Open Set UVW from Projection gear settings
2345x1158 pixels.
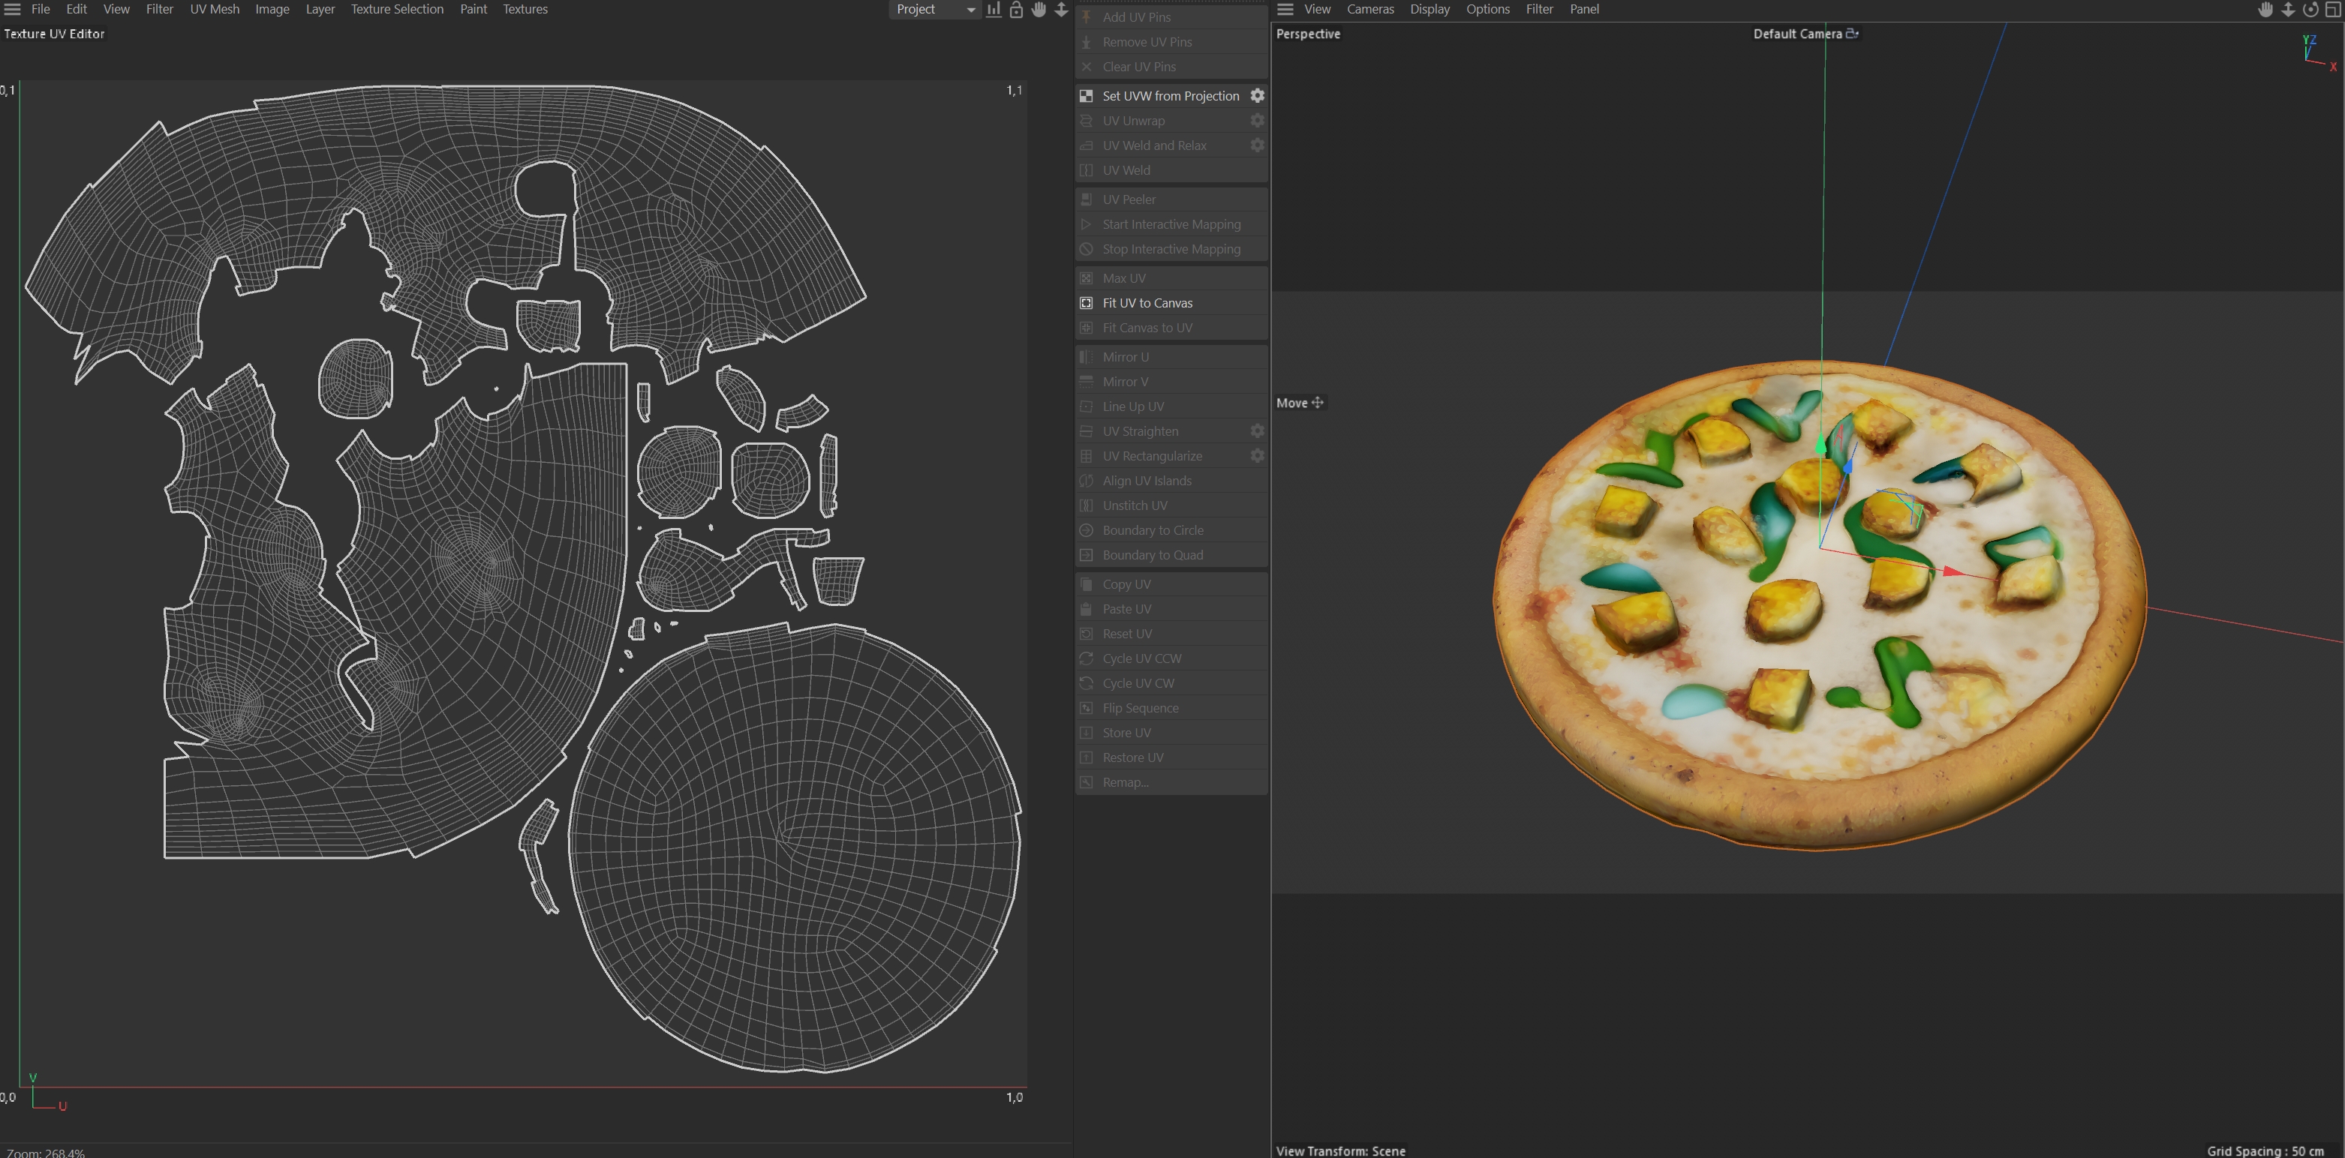1257,95
